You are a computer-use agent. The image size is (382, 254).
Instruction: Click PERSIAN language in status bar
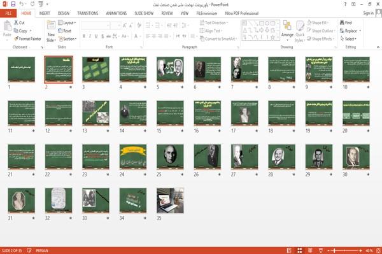coord(42,250)
